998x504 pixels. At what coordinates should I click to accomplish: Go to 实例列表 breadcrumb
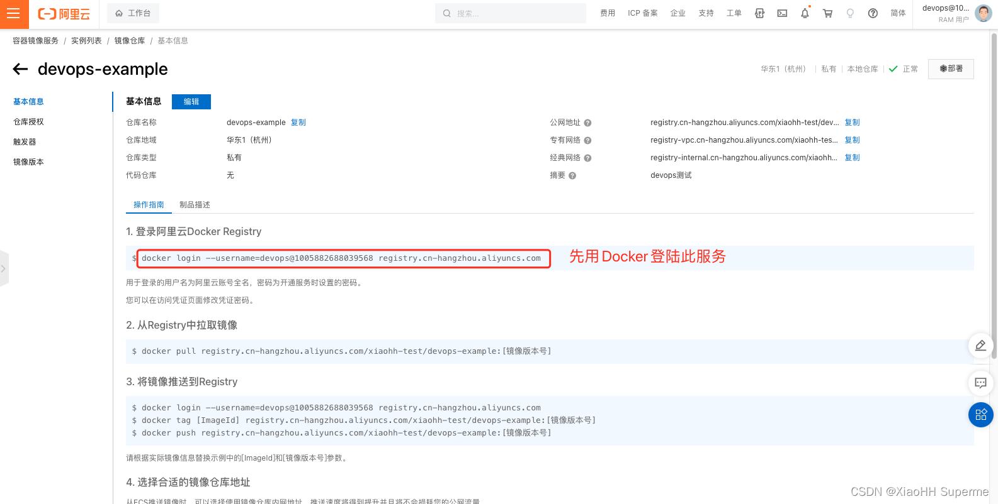click(86, 41)
